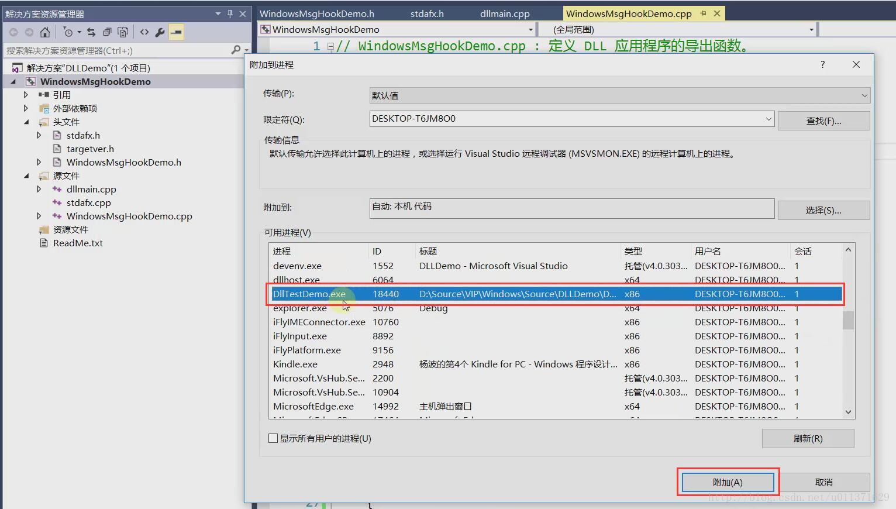Viewport: 896px width, 509px height.
Task: Sort processes by ID column header
Action: coord(392,251)
